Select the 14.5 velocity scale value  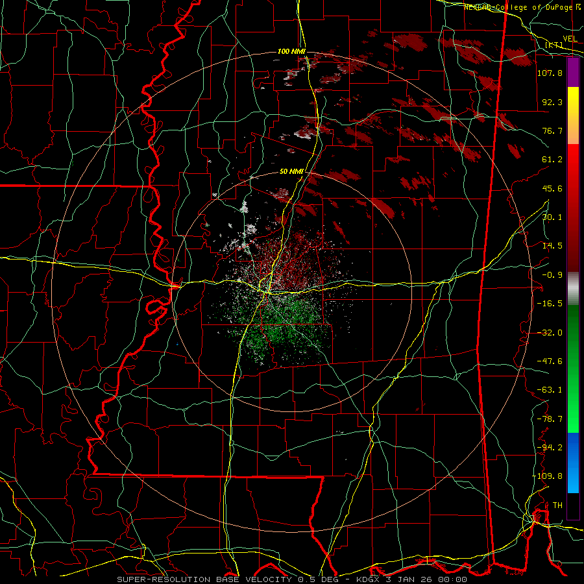coord(552,246)
